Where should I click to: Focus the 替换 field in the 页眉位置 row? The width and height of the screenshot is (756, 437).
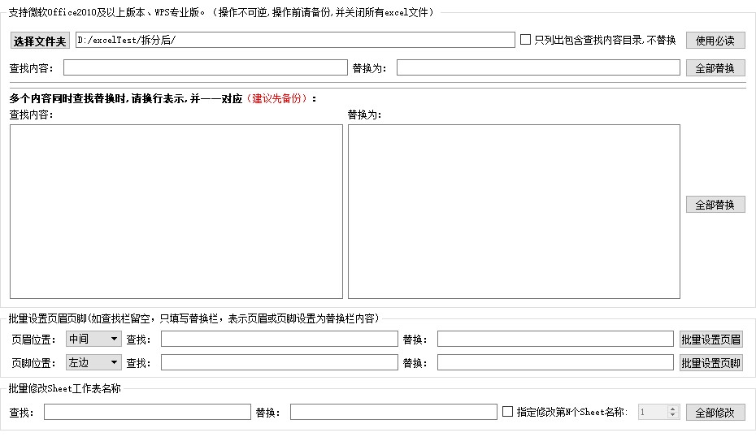point(555,339)
